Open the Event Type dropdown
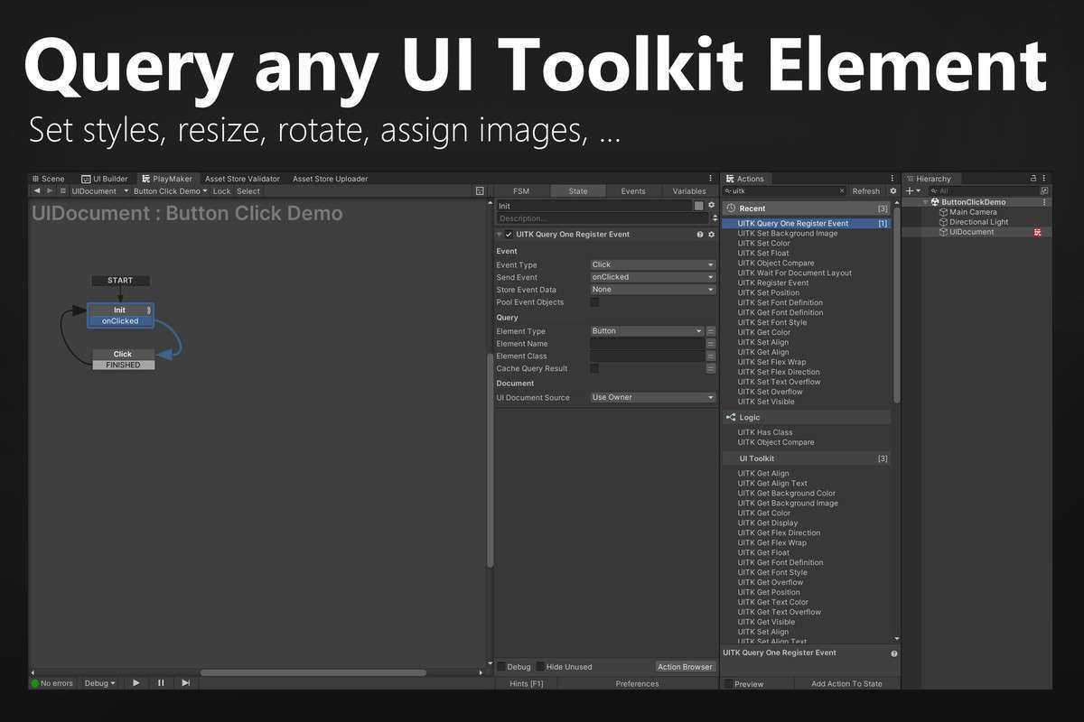 pos(653,265)
